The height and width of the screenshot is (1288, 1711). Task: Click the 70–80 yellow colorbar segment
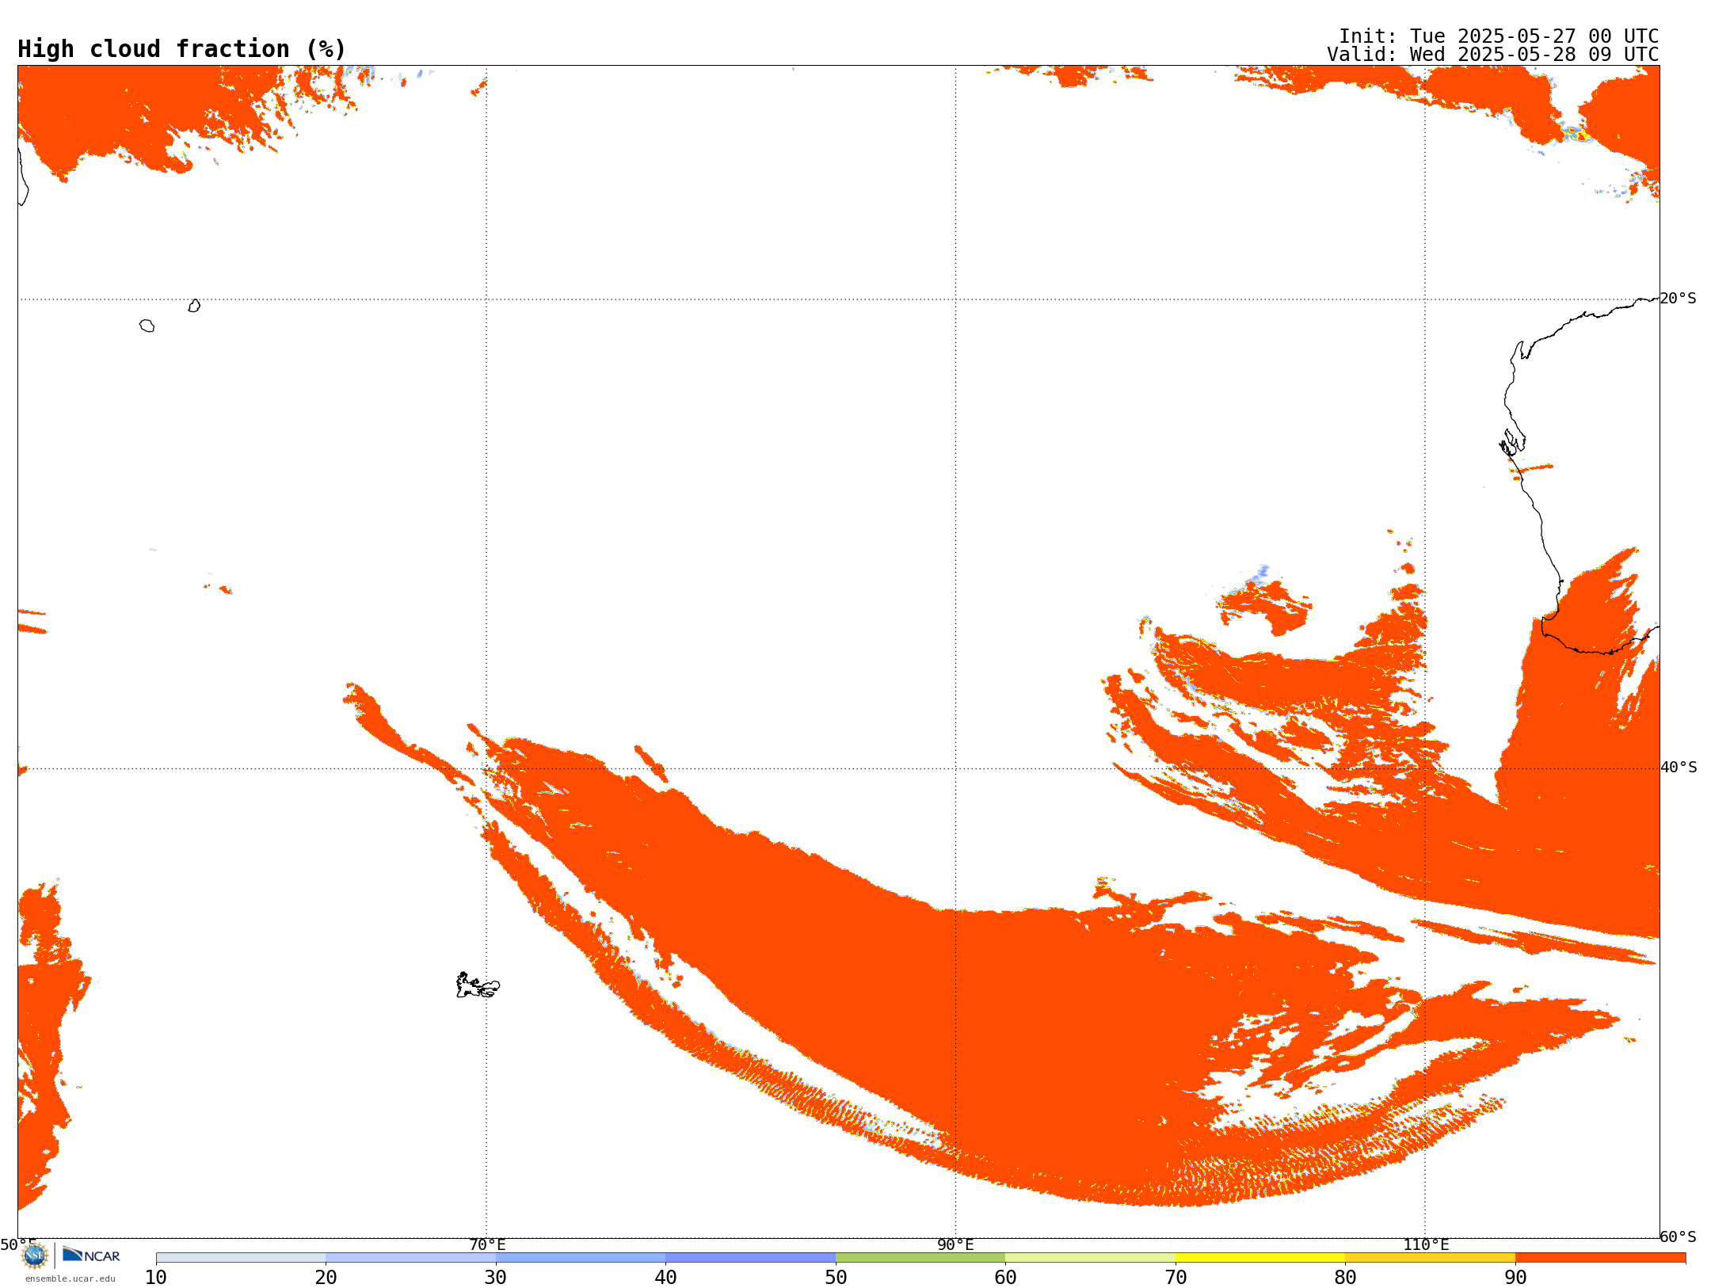pyautogui.click(x=1260, y=1258)
